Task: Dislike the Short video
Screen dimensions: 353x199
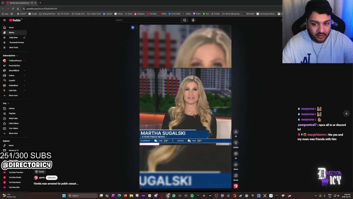Action: point(236,143)
